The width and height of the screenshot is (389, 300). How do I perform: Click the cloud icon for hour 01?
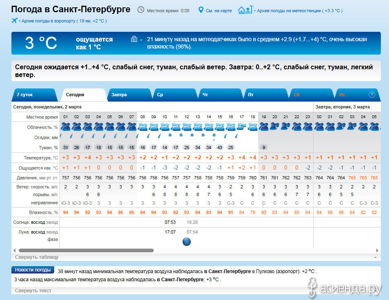tap(65, 126)
